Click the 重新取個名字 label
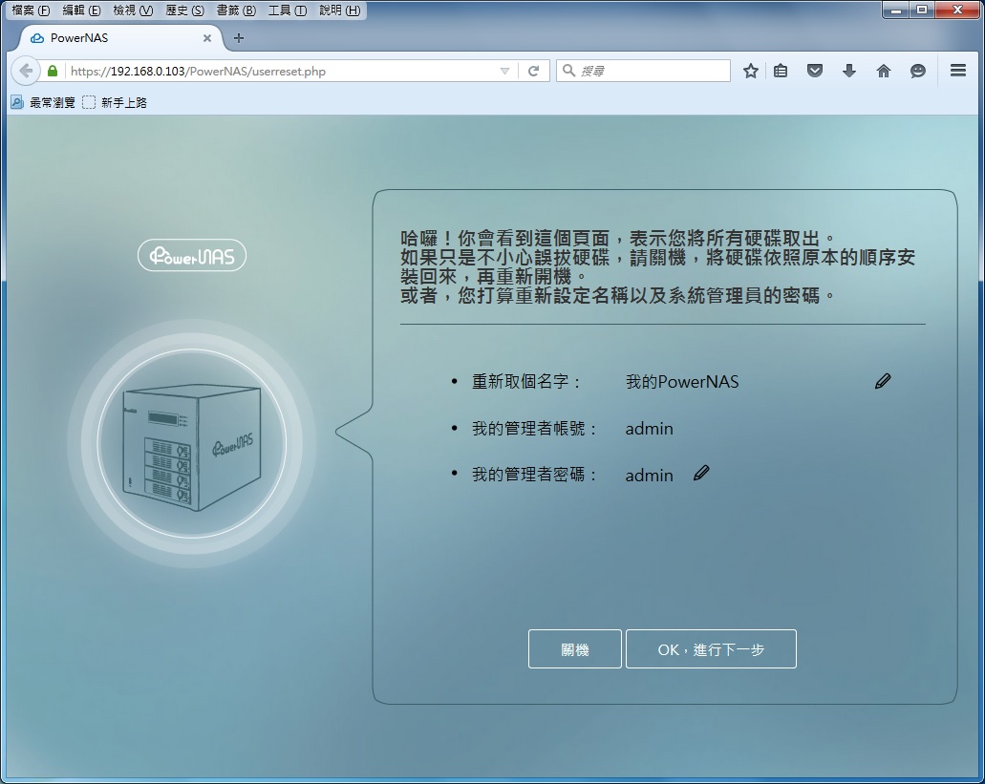The height and width of the screenshot is (784, 985). 526,382
